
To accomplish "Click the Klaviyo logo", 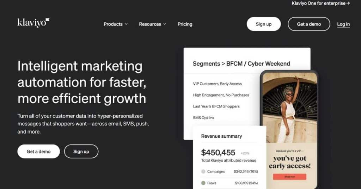I will [33, 23].
